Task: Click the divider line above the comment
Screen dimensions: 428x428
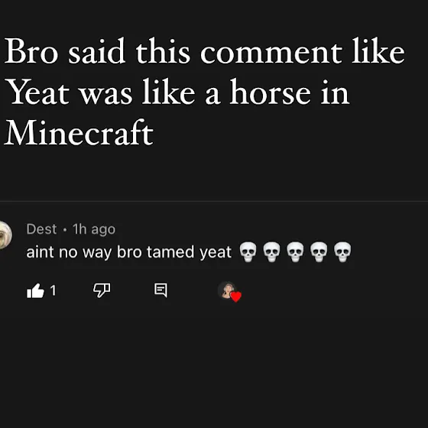Action: [x=214, y=202]
